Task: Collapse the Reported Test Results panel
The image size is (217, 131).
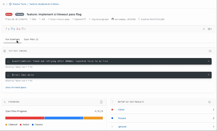Action: click(x=210, y=102)
